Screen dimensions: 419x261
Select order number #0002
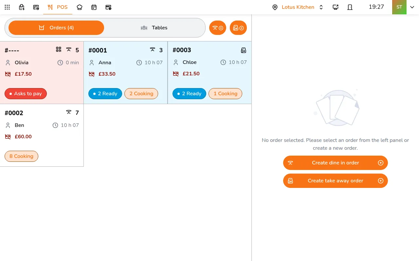[14, 113]
